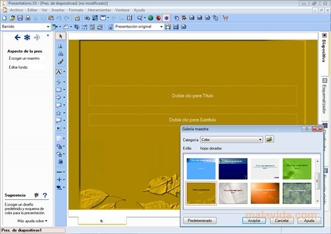Click the New document icon

click(4, 18)
